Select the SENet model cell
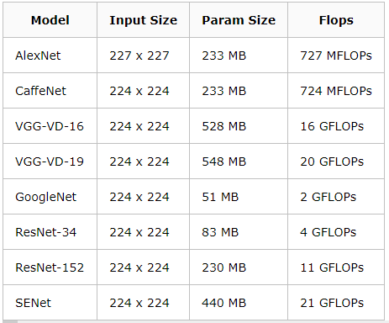 tap(50, 303)
